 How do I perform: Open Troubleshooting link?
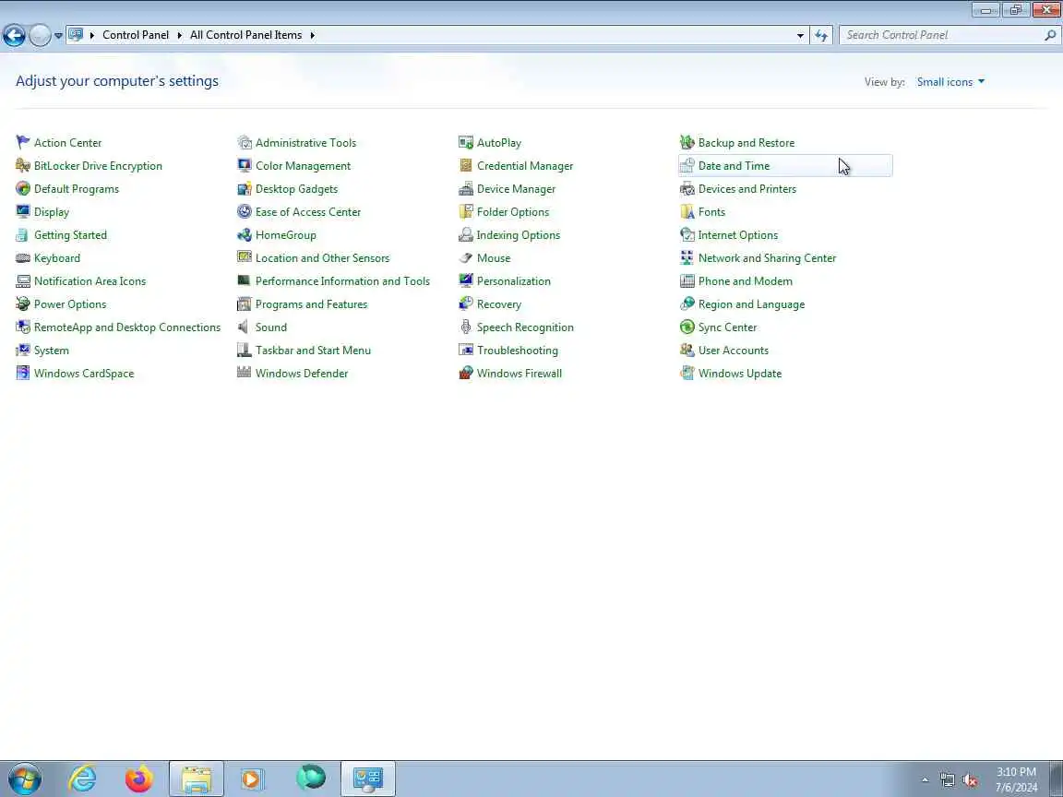tap(518, 350)
